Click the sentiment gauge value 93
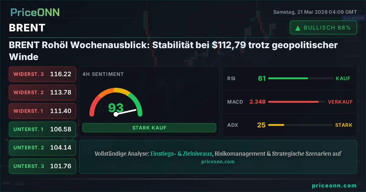Viewport: 366px width, 192px height. [x=116, y=107]
